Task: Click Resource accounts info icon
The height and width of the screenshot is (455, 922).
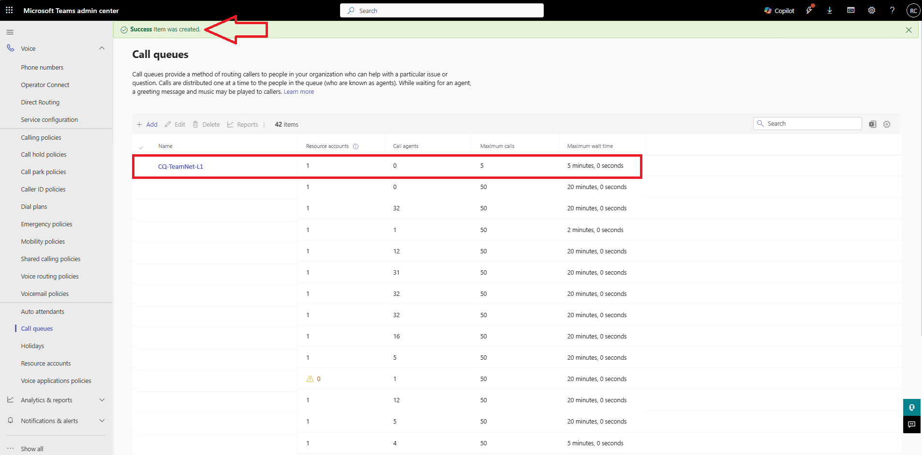Action: pyautogui.click(x=356, y=147)
